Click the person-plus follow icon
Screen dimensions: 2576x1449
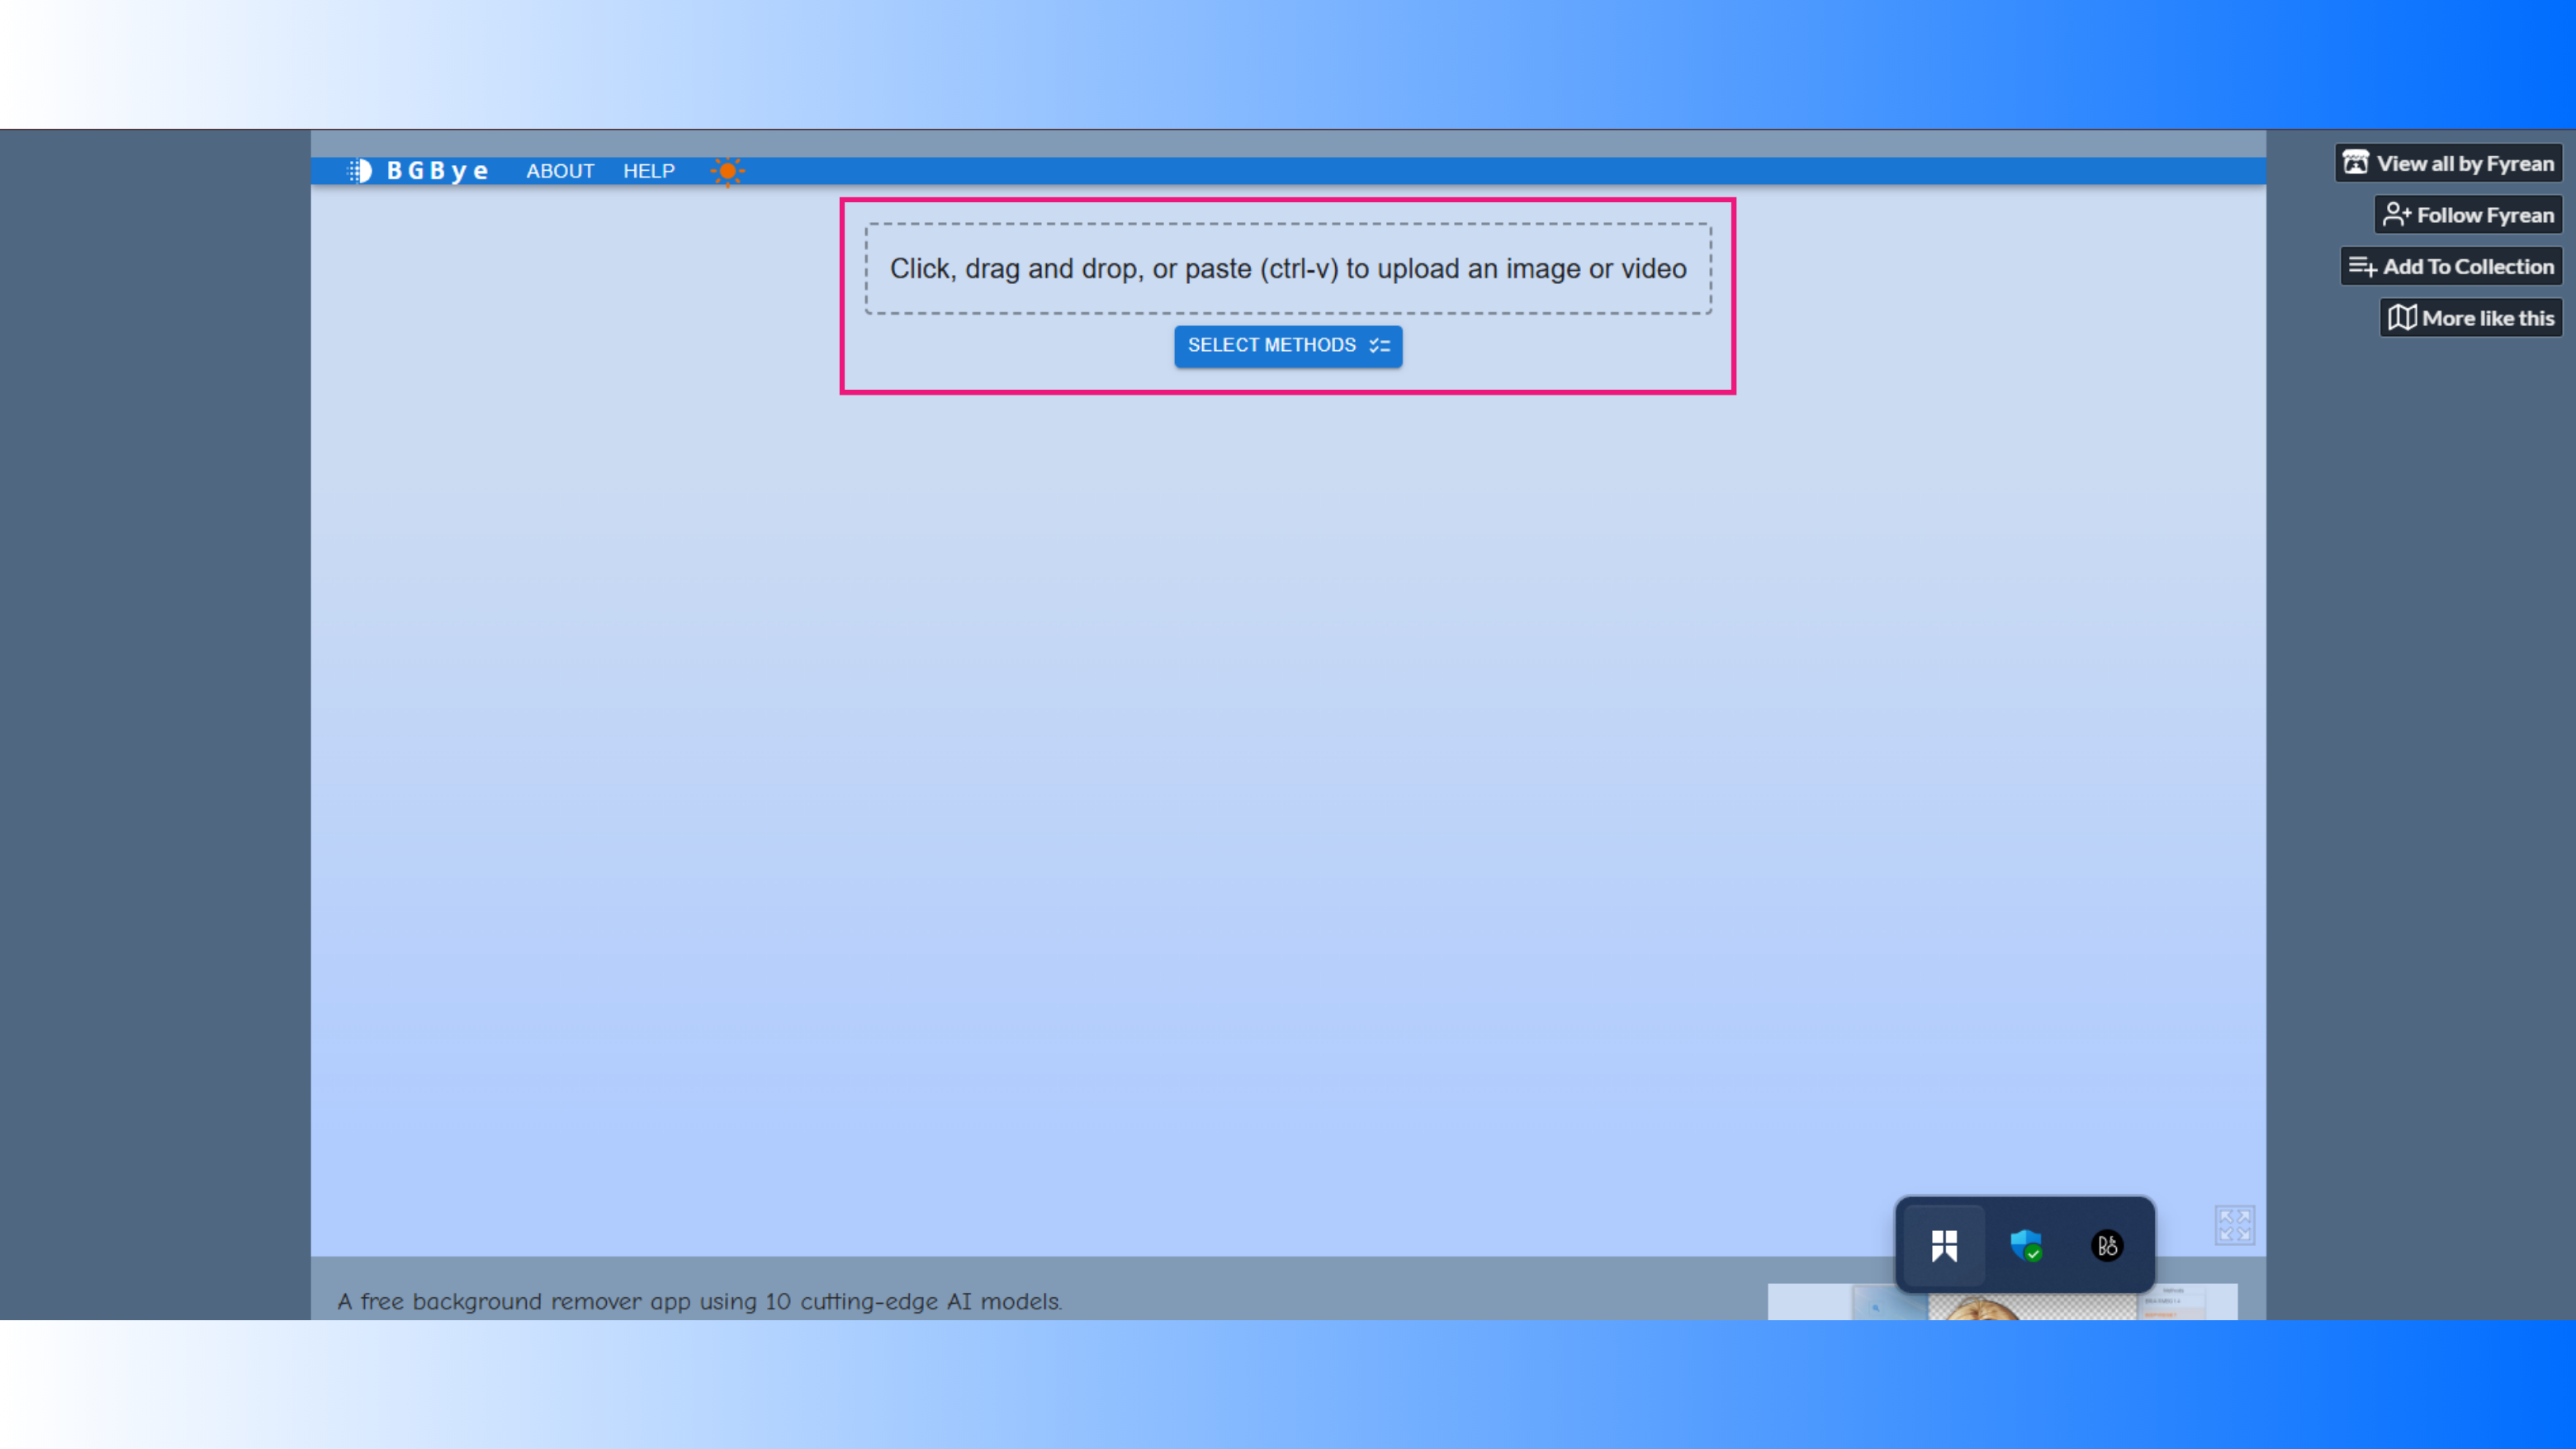pos(2396,215)
